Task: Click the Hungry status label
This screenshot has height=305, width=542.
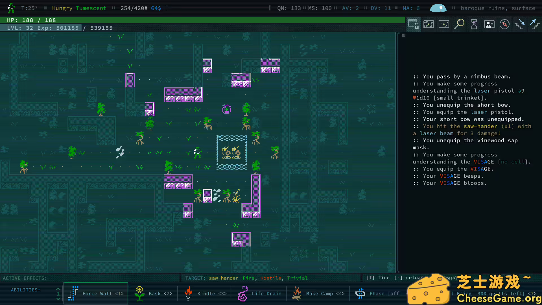Action: click(62, 8)
